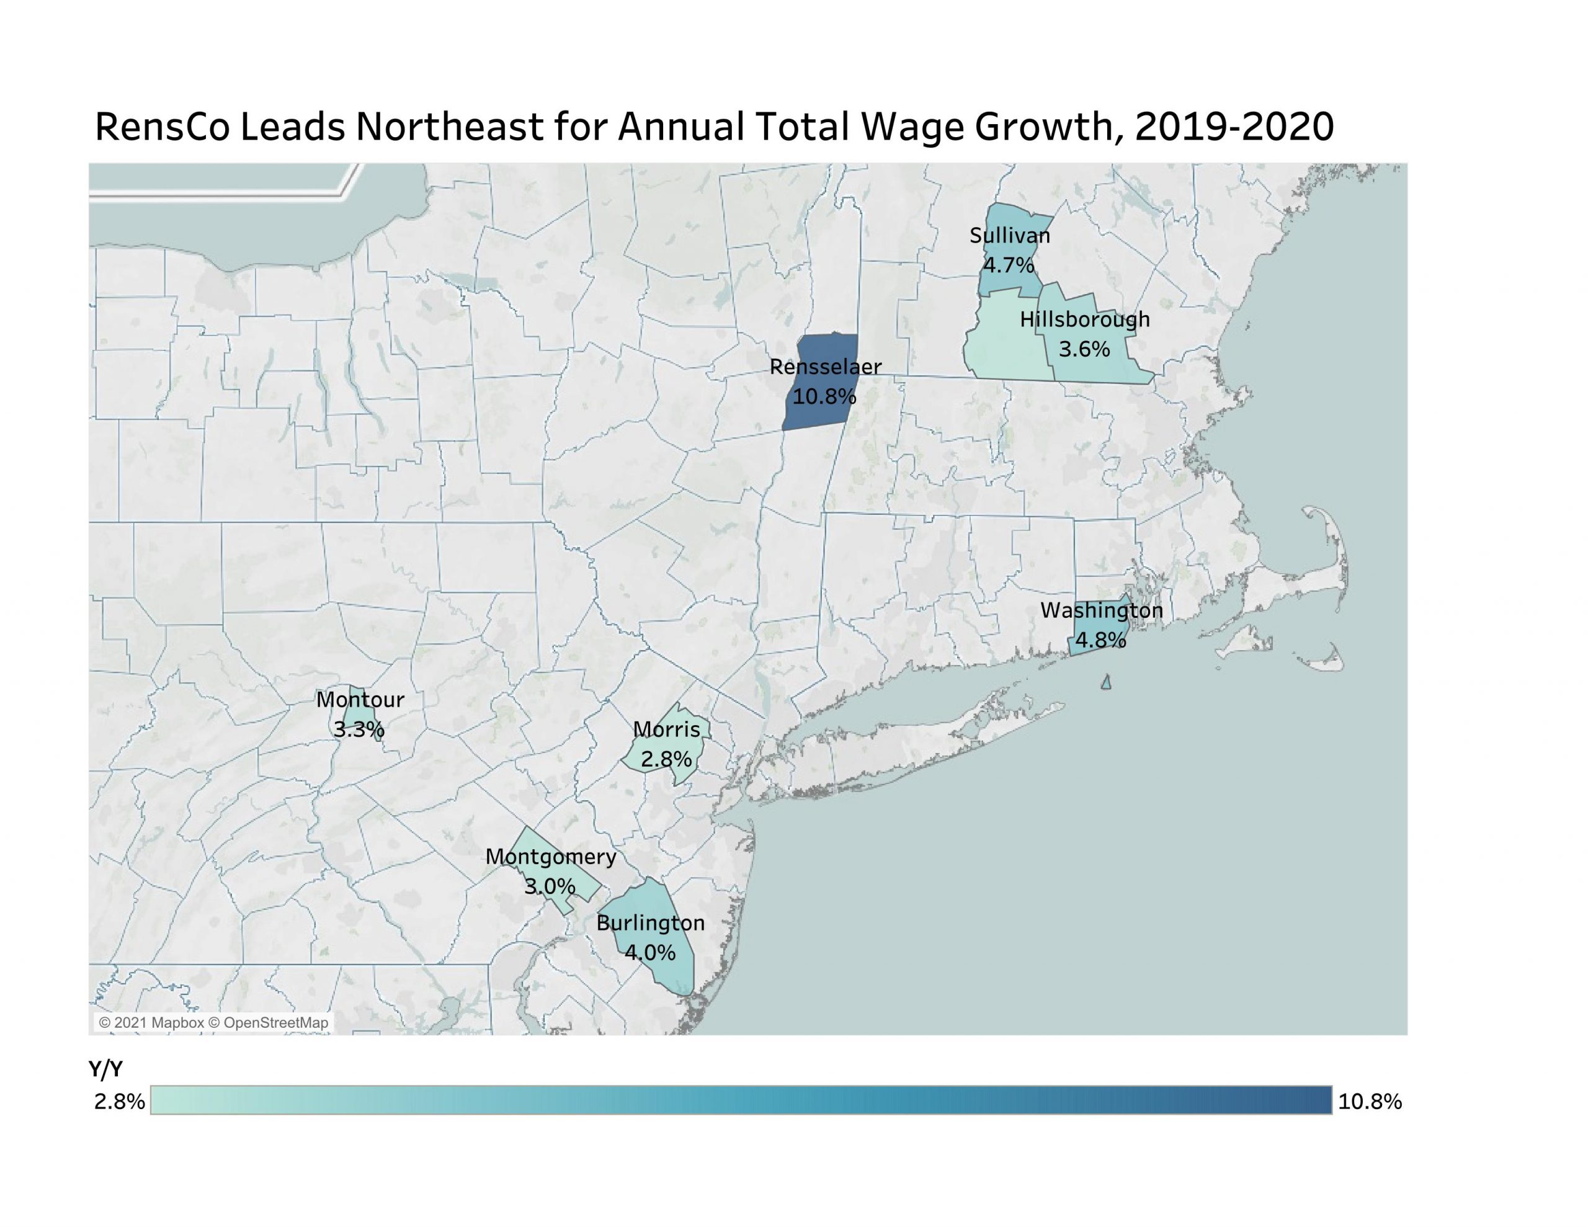The width and height of the screenshot is (1588, 1227).
Task: Click the chart title about RensCo wage growth
Action: point(714,127)
